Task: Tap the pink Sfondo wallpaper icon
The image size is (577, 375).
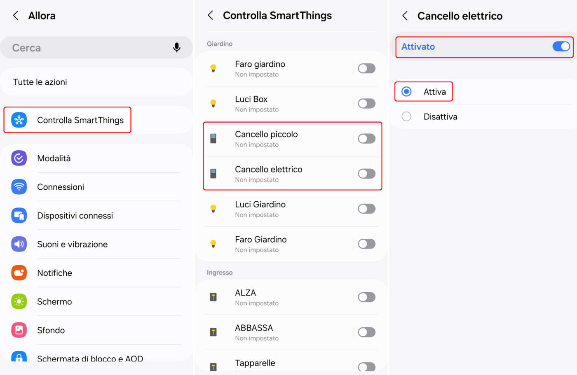Action: 19,330
